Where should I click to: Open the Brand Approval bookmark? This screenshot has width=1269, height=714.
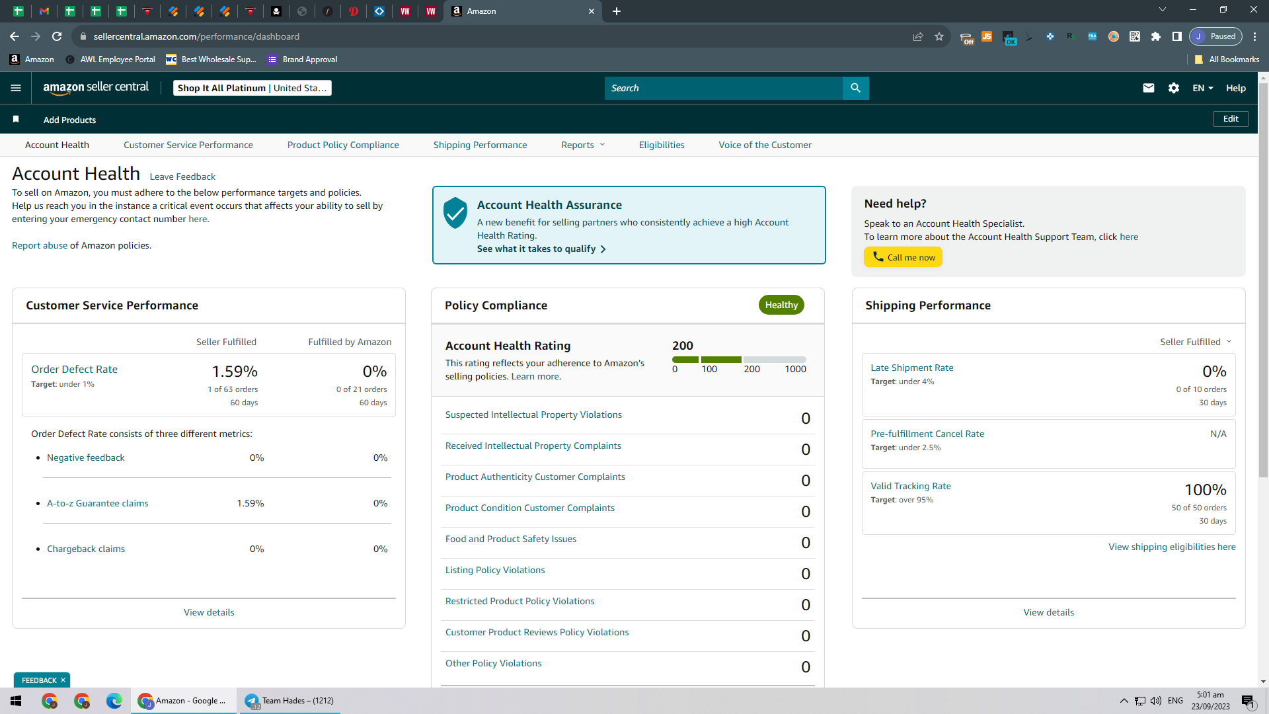[303, 59]
